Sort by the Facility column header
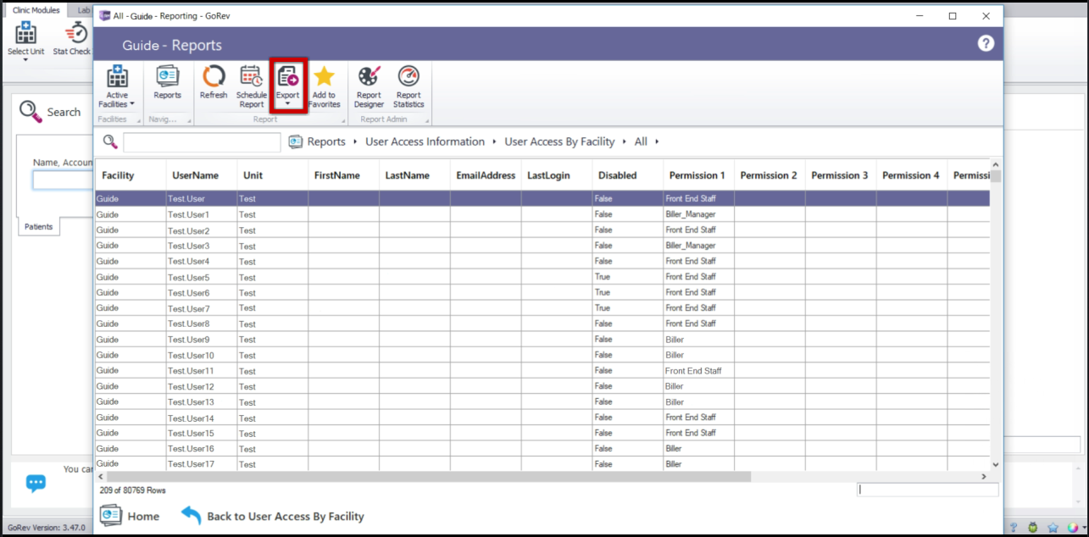The image size is (1089, 537). [131, 175]
